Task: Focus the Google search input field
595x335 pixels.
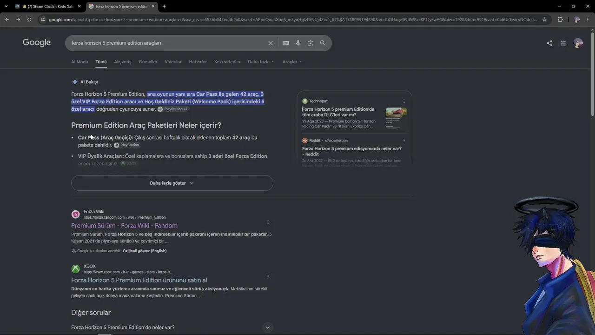Action: coord(167,43)
